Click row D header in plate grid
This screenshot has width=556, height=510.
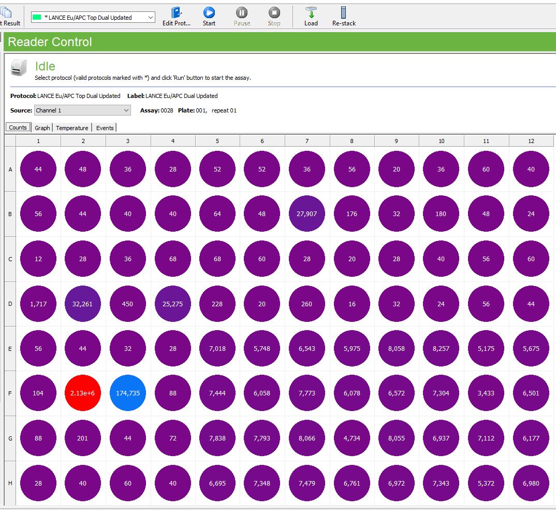(x=10, y=304)
